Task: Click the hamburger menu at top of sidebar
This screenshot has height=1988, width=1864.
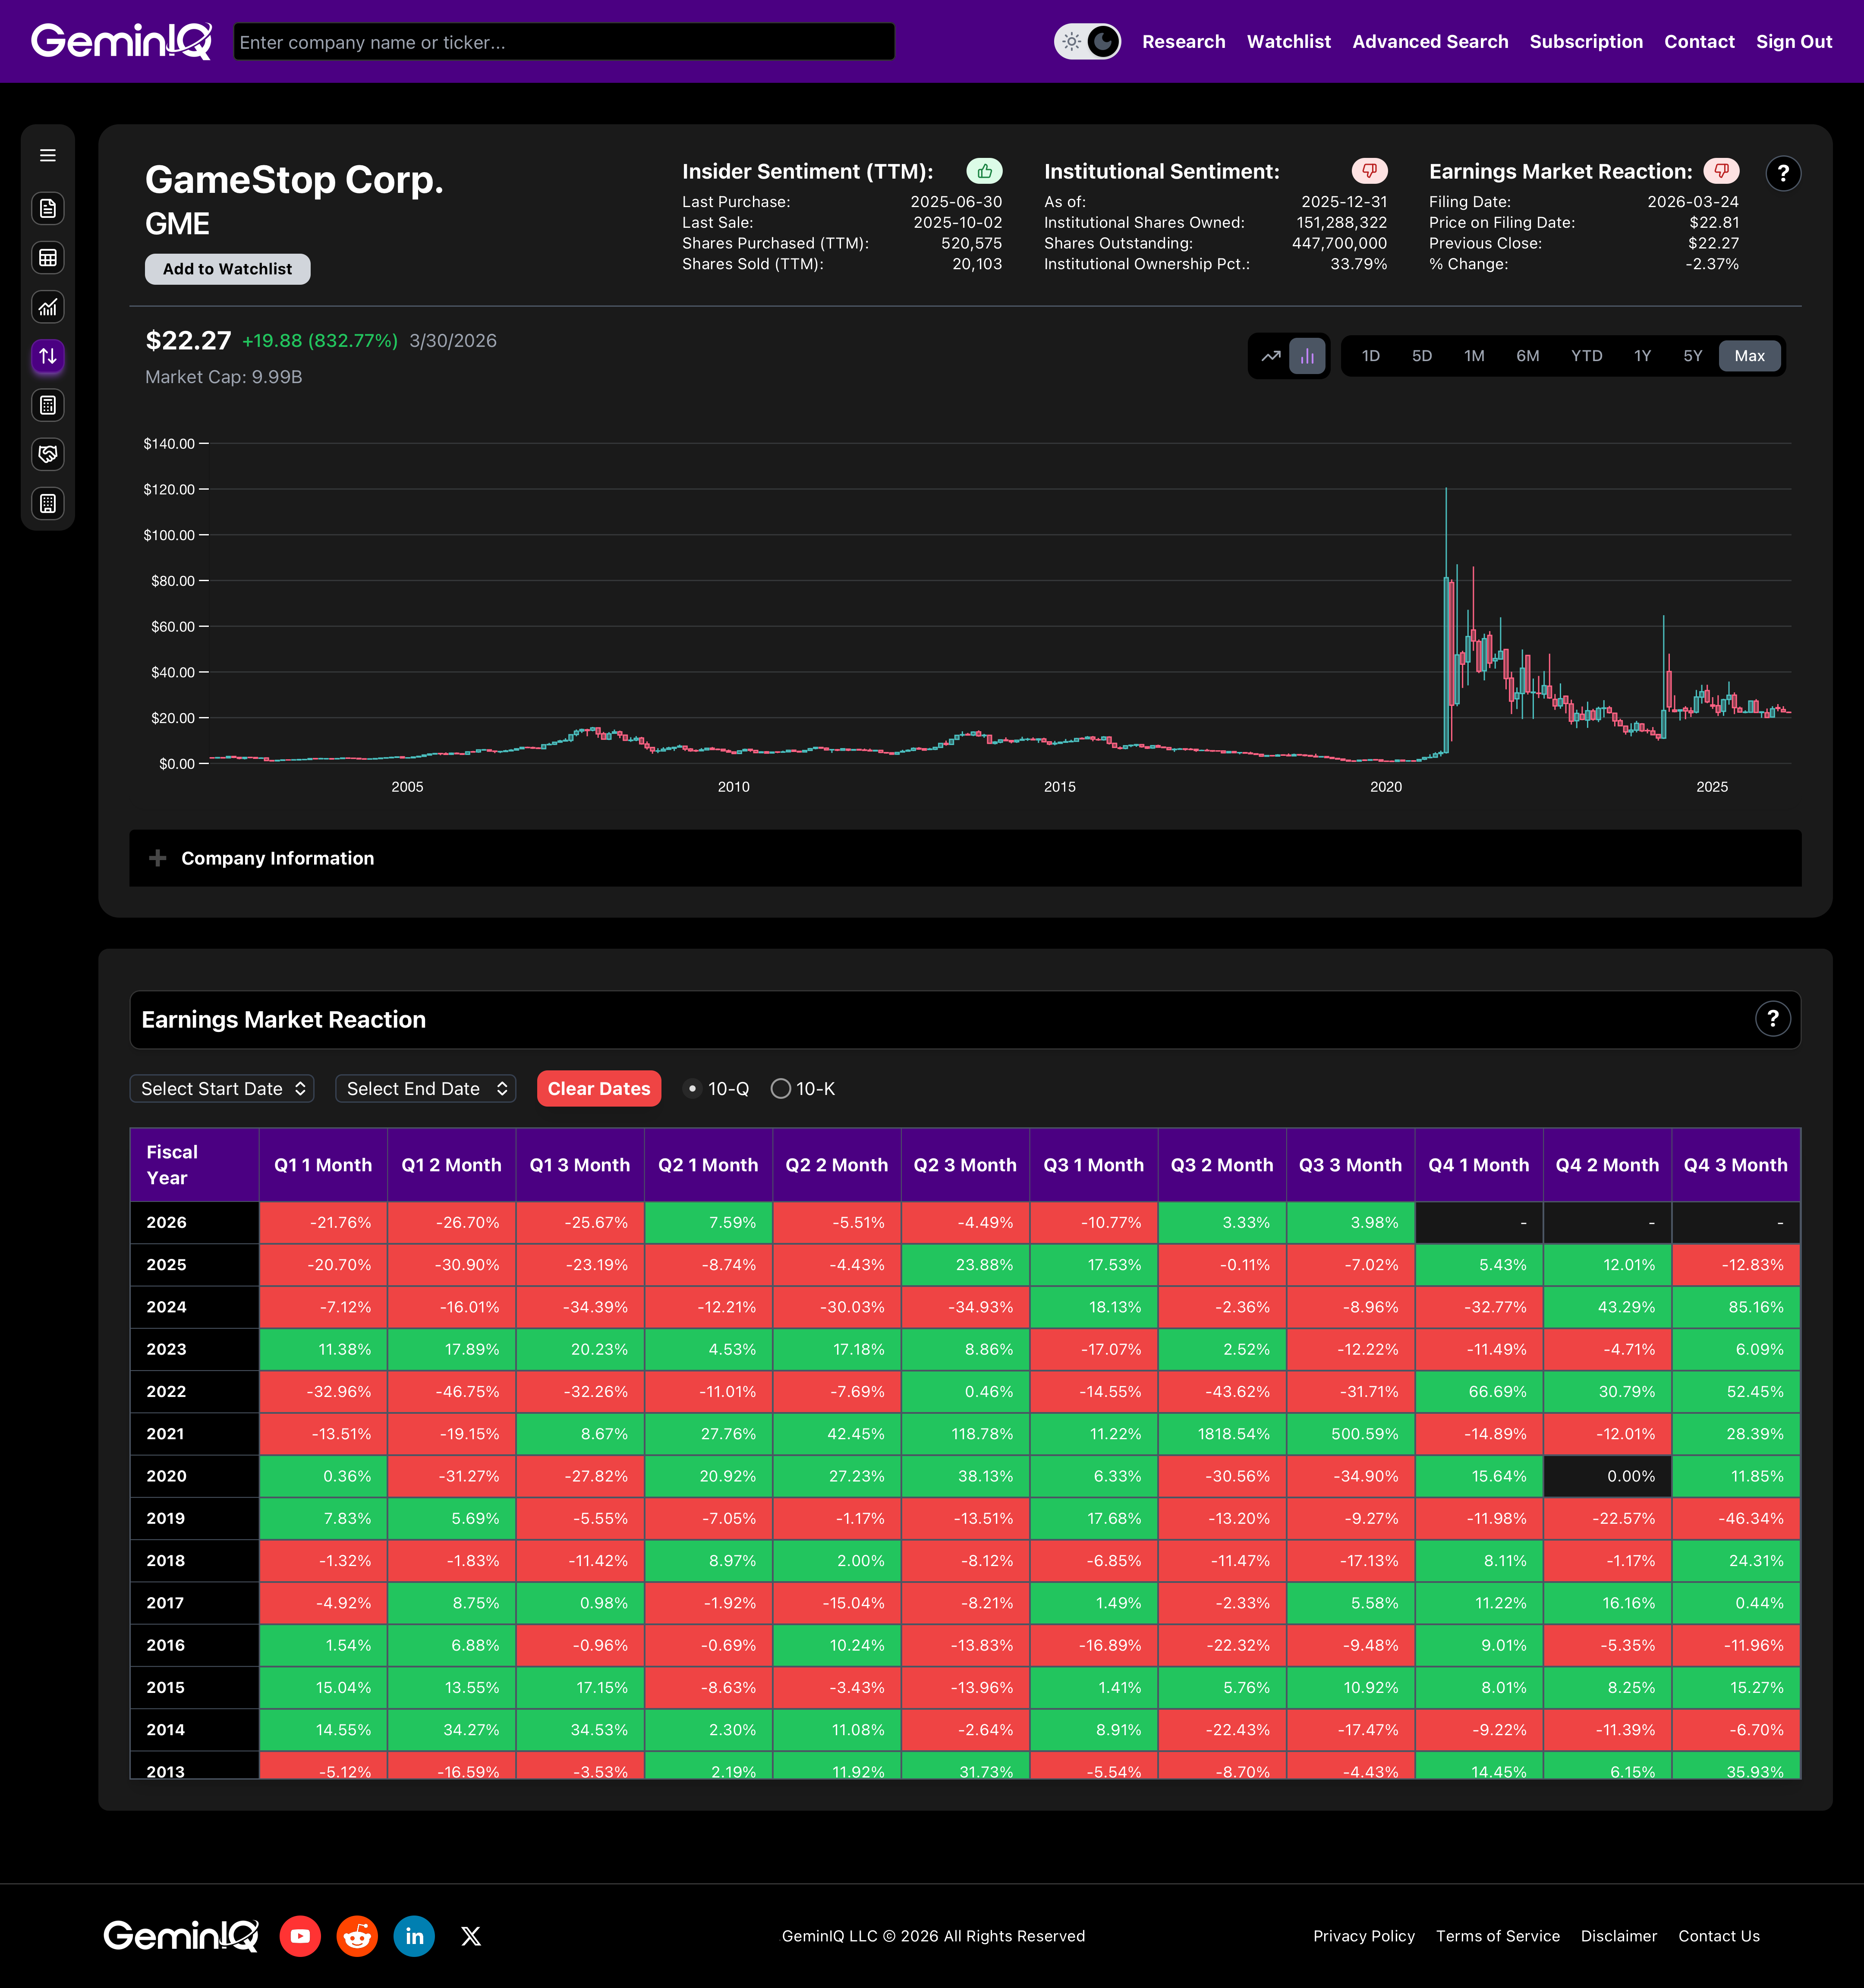Action: tap(48, 155)
